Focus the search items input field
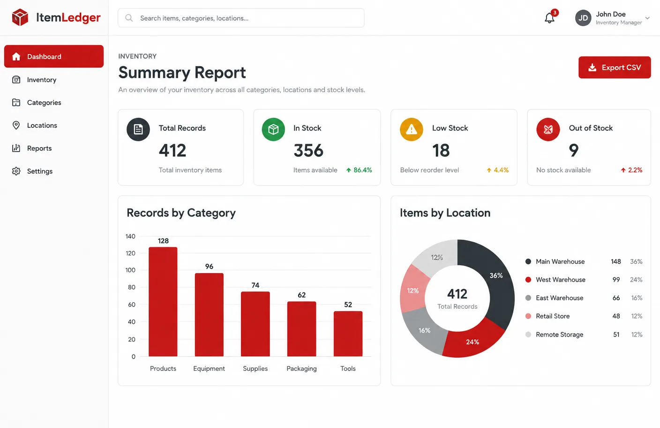Screen dimensions: 660x428 coord(241,18)
